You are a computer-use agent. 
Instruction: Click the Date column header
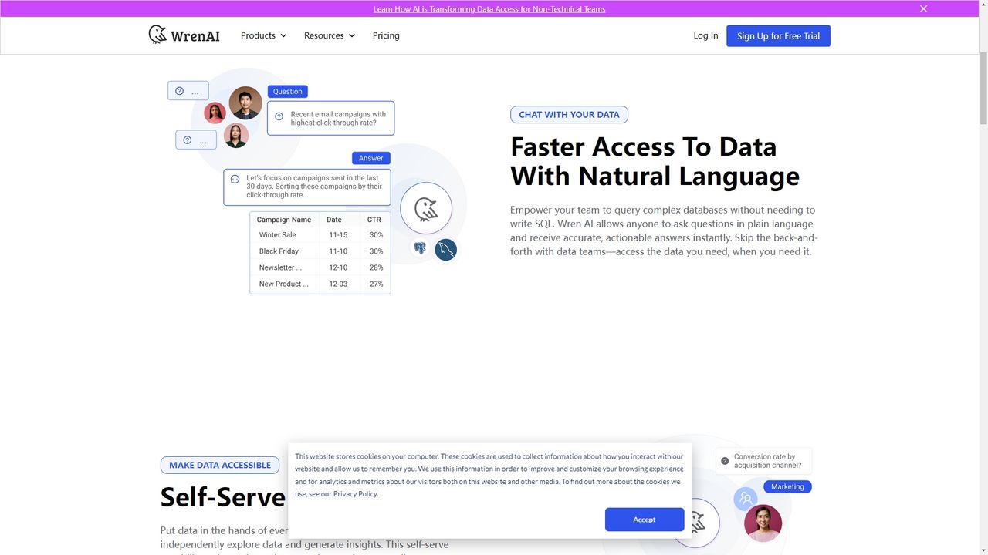333,220
